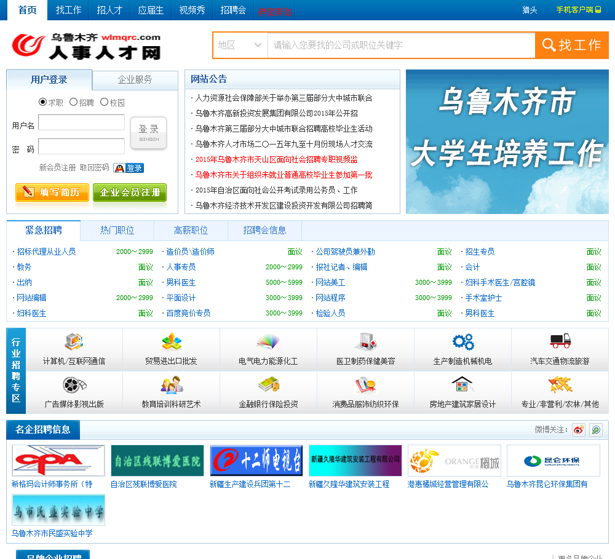This screenshot has height=559, width=615.
Task: Open 猎头 link in top bar
Action: tap(530, 10)
